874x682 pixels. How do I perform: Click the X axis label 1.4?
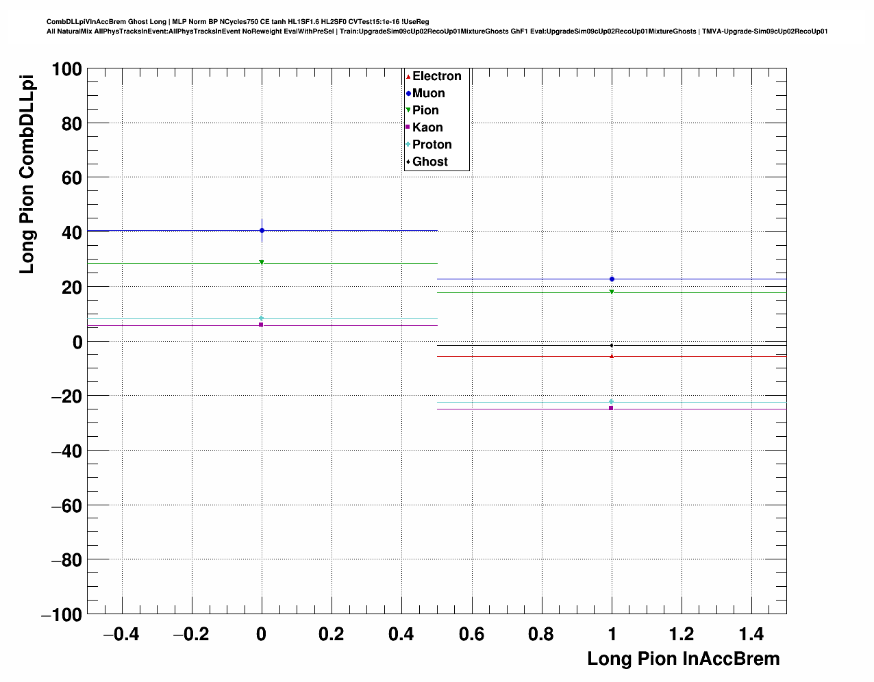[x=751, y=634]
